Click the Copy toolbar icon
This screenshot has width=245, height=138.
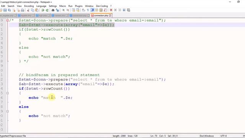tap(33, 10)
